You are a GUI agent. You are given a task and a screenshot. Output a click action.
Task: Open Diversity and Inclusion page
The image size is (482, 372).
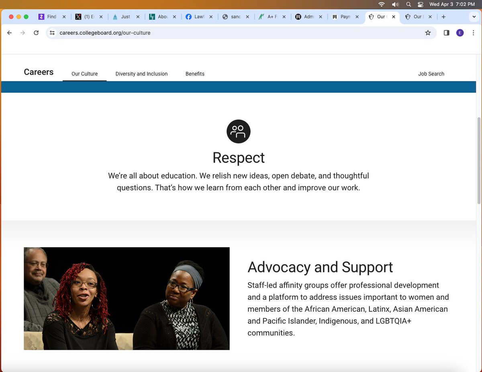141,74
